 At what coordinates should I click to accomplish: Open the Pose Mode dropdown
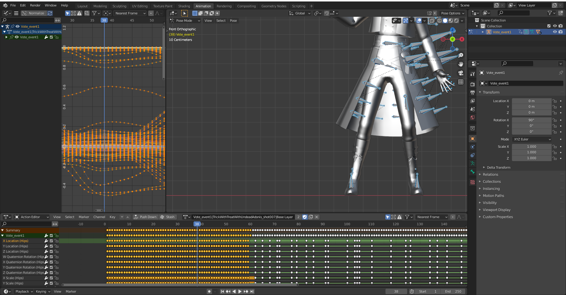click(185, 21)
